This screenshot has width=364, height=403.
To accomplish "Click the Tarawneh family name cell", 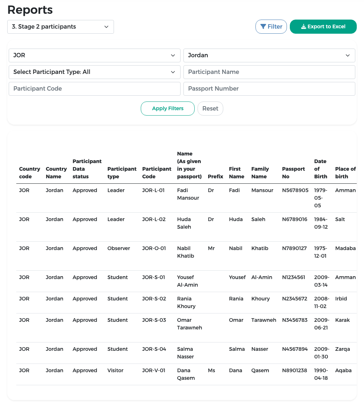I will coord(264,320).
